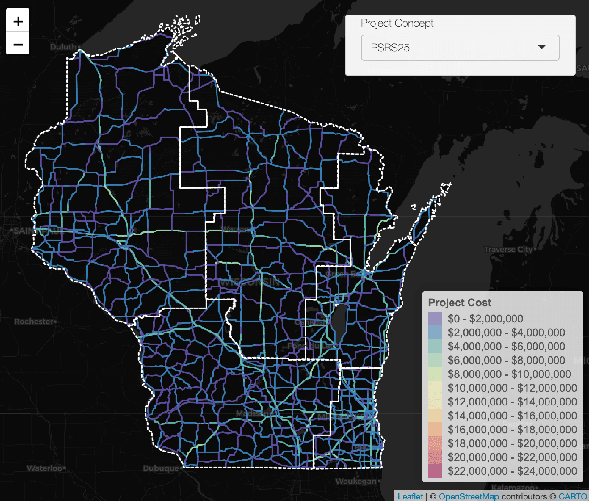Zoom out using the minus button

click(18, 44)
